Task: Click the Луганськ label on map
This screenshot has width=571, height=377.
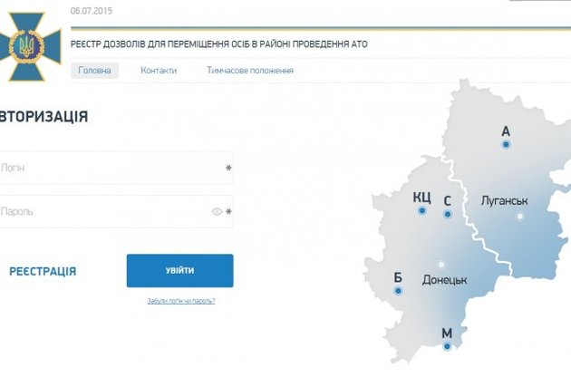Action: [504, 200]
